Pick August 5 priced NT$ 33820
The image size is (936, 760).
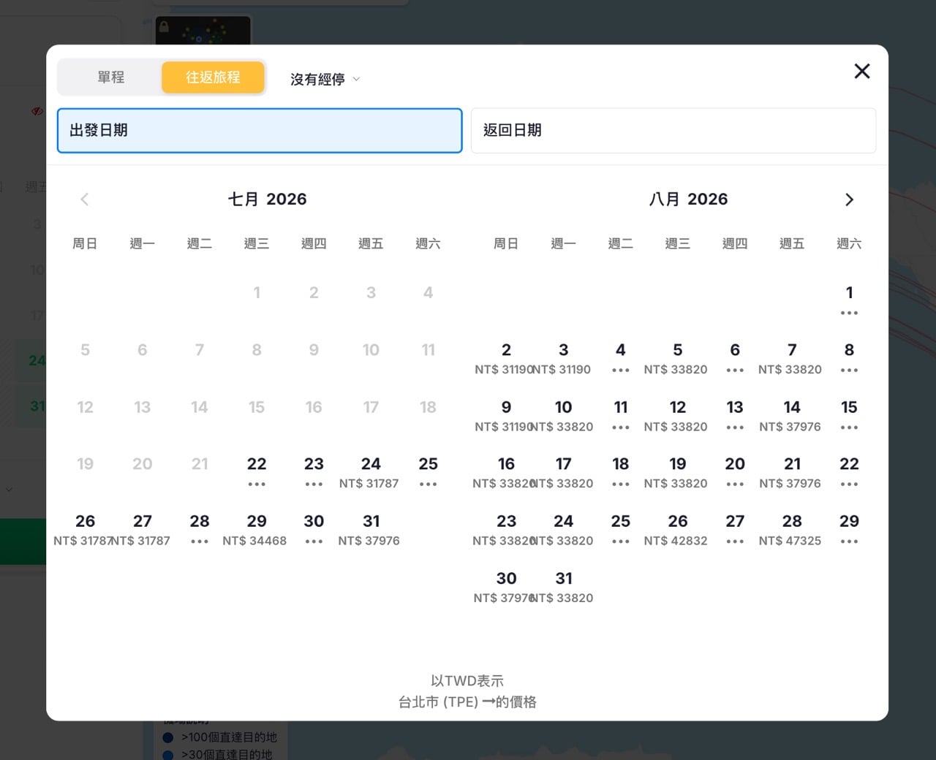[677, 358]
